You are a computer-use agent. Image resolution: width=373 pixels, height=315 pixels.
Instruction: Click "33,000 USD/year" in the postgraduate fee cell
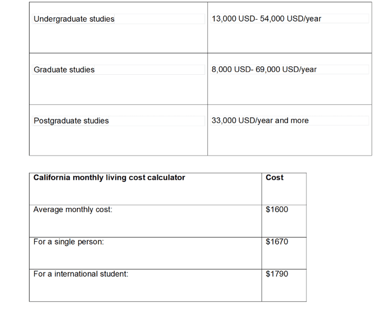click(242, 121)
